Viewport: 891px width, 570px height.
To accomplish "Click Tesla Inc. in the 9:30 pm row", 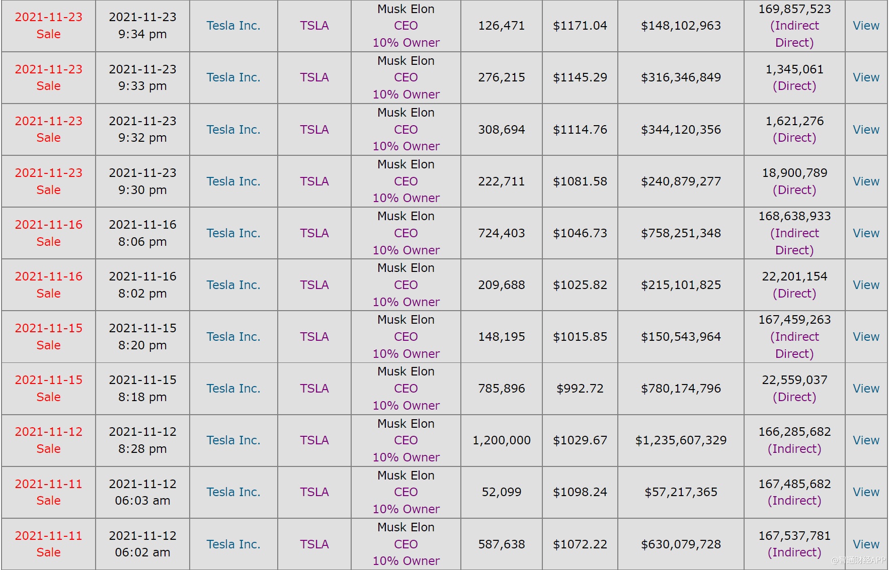I will pyautogui.click(x=233, y=181).
